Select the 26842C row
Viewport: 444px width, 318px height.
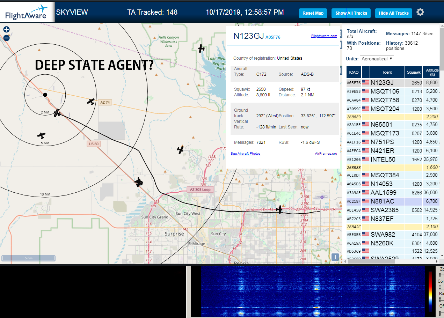[393, 227]
